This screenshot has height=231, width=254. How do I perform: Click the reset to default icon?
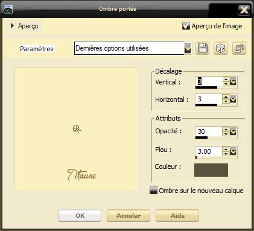[x=239, y=48]
